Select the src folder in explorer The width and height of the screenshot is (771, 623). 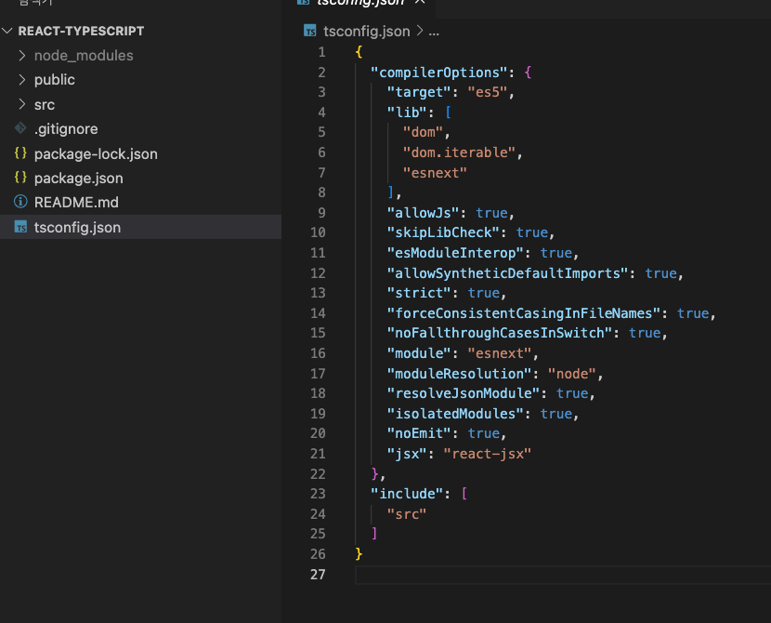coord(140,104)
